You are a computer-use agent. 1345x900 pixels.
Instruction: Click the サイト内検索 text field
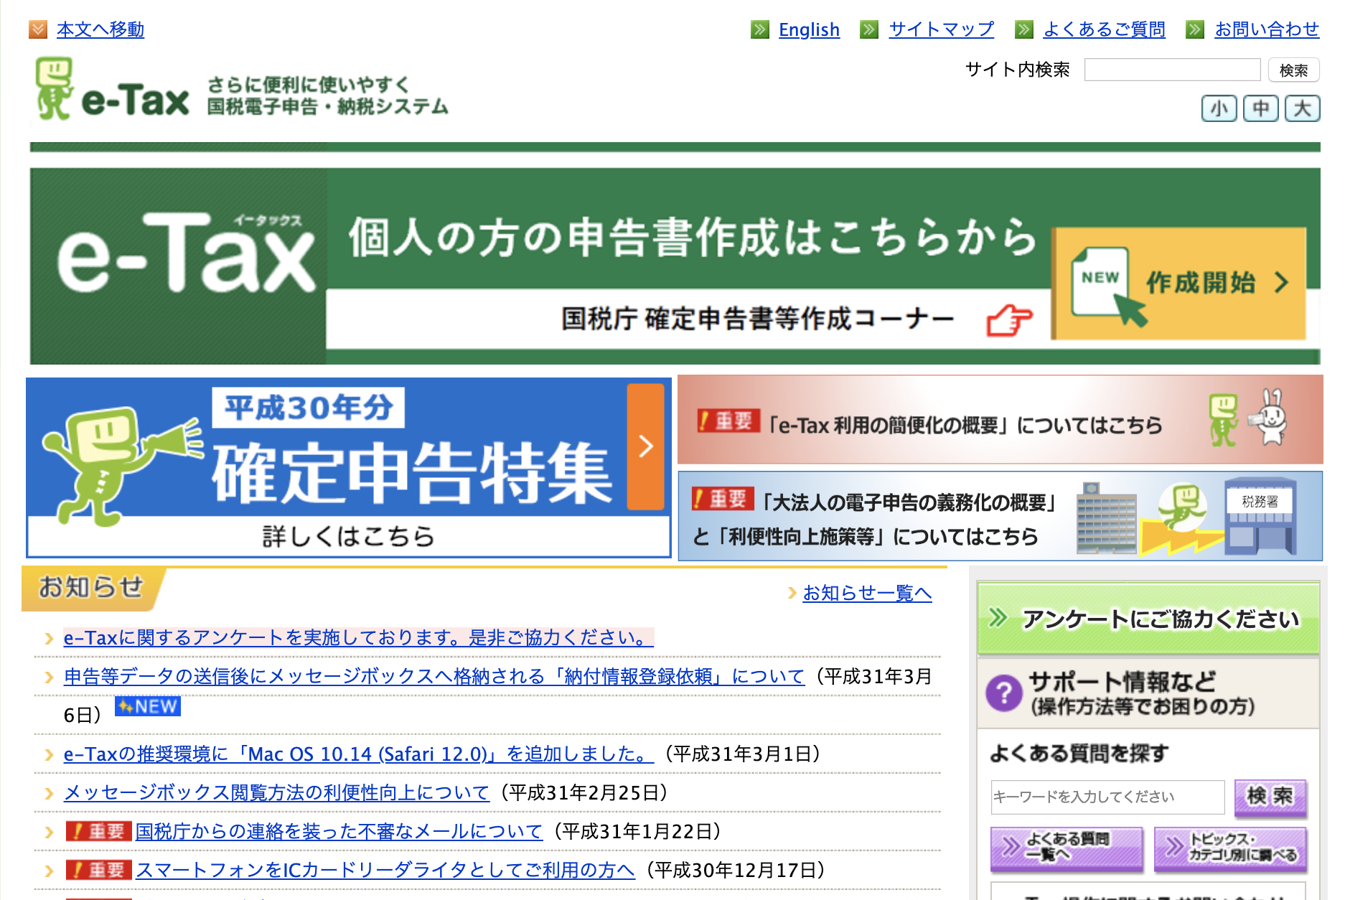tap(1172, 70)
